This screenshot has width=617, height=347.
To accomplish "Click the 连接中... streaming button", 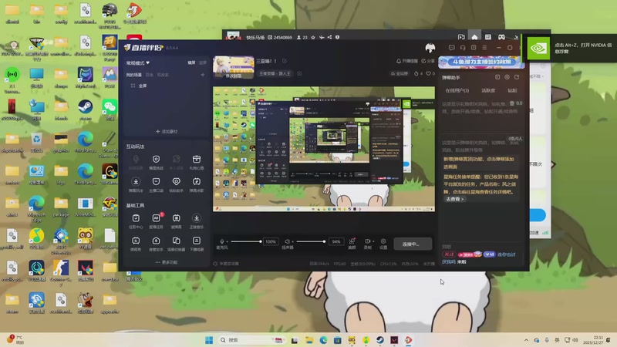I will (413, 244).
